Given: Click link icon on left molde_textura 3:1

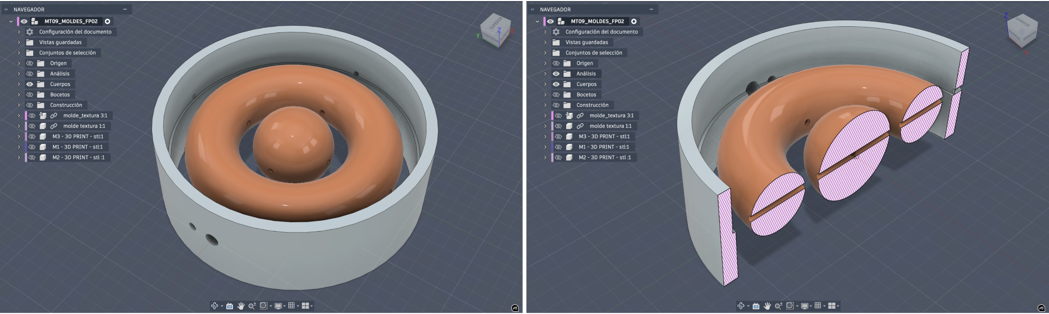Looking at the screenshot, I should 54,116.
